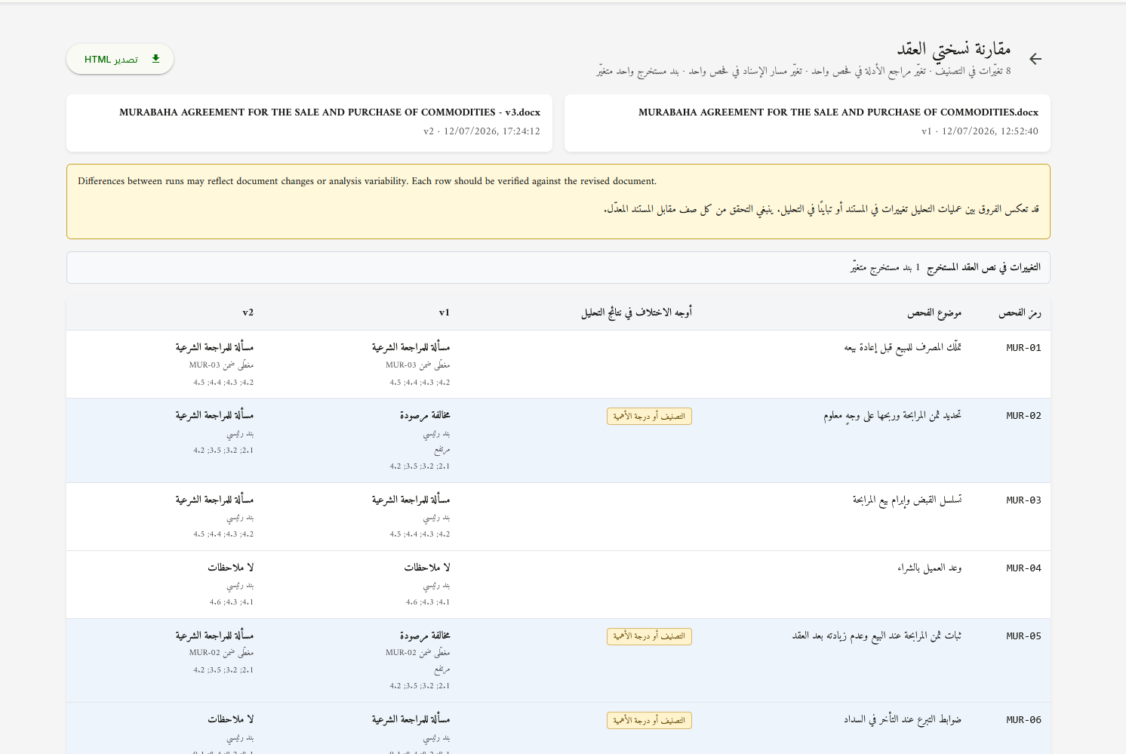Image resolution: width=1126 pixels, height=754 pixels.
Task: Select the v2 timestamp 12/07/2026, 17:24:12
Action: click(492, 131)
